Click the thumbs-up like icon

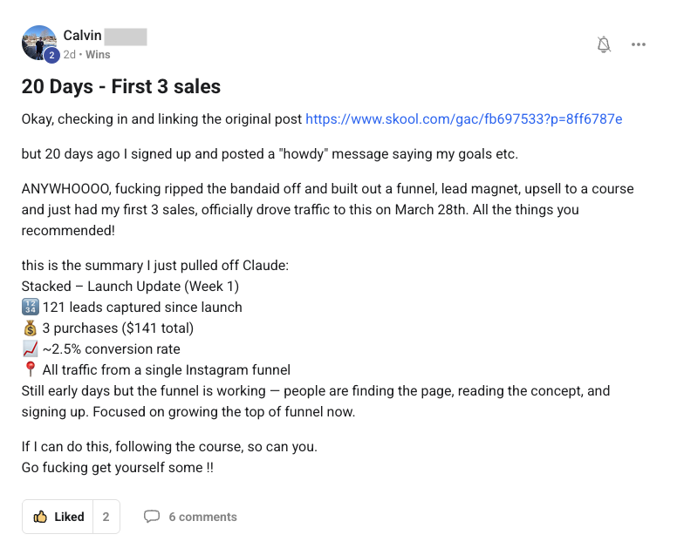40,517
